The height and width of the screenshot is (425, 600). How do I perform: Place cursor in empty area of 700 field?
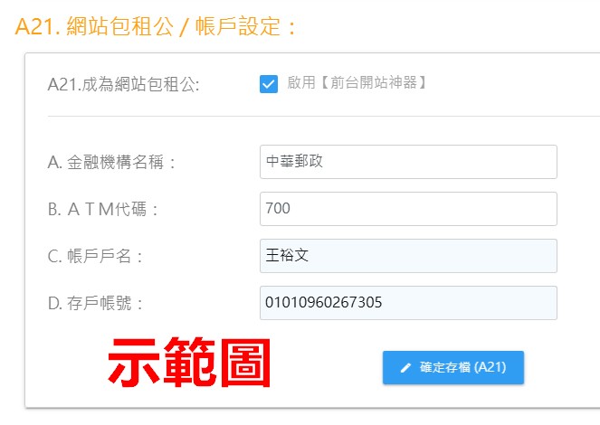tap(421, 209)
